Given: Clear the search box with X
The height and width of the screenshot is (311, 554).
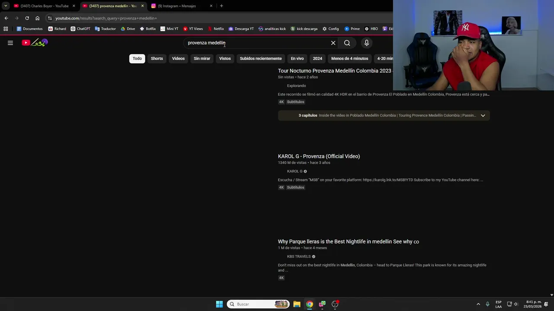Looking at the screenshot, I should tap(333, 43).
